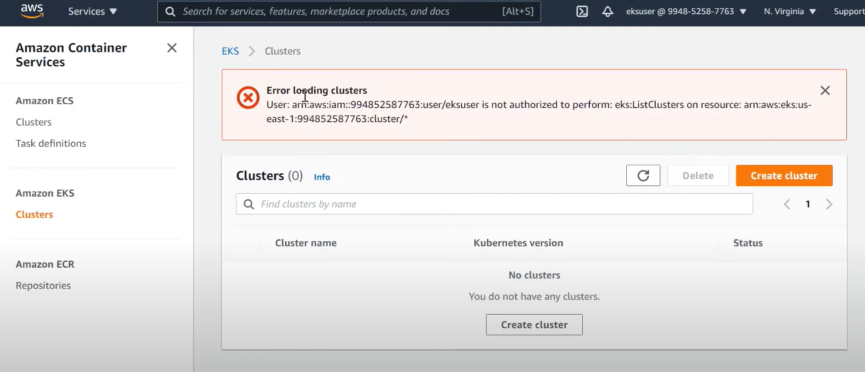865x372 pixels.
Task: Click the Clusters breadcrumb text
Action: (282, 51)
